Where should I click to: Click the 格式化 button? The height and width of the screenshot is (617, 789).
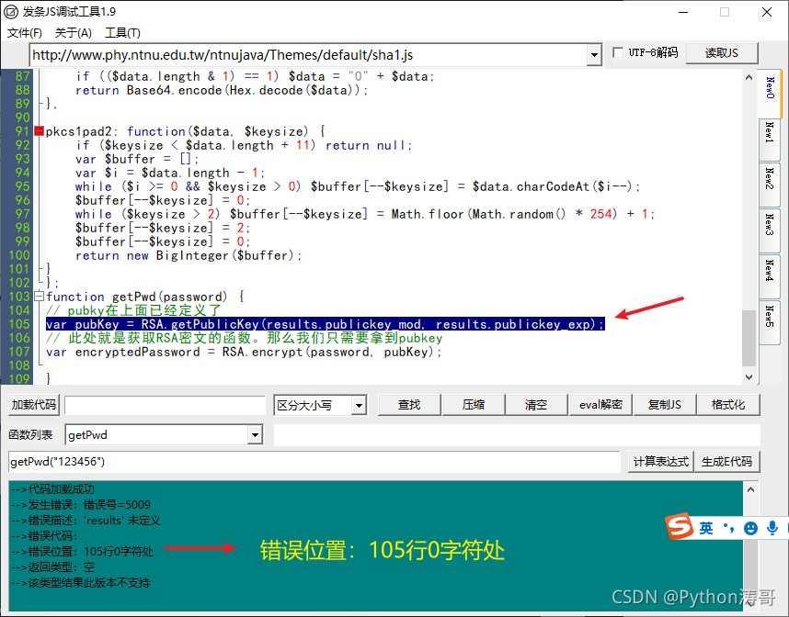[x=728, y=405]
